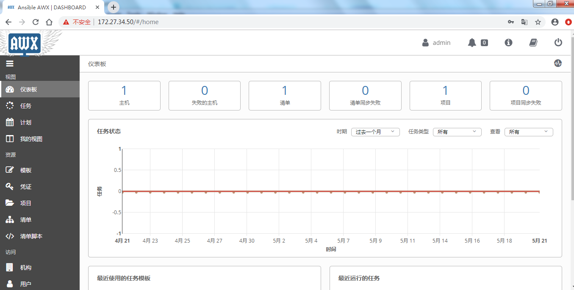This screenshot has width=574, height=290.
Task: Click the Inventories (清单) sitemap icon
Action: (x=10, y=220)
